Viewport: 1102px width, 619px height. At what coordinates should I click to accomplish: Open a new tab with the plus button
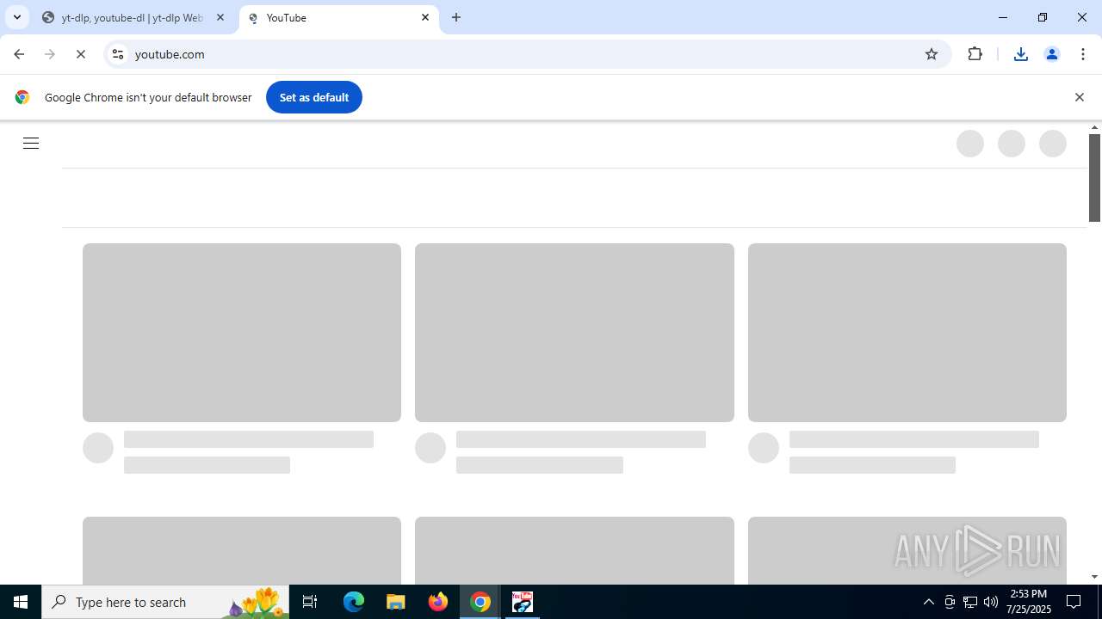[456, 17]
